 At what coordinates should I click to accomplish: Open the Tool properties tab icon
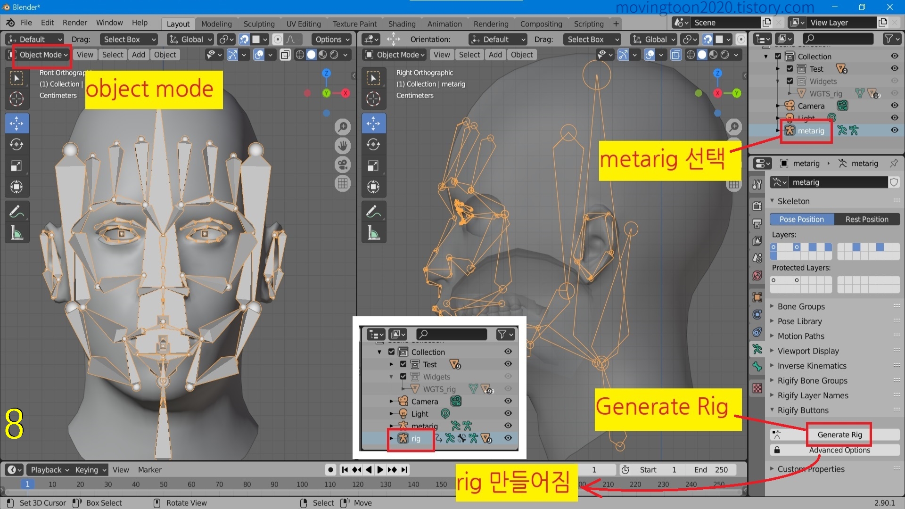point(757,184)
